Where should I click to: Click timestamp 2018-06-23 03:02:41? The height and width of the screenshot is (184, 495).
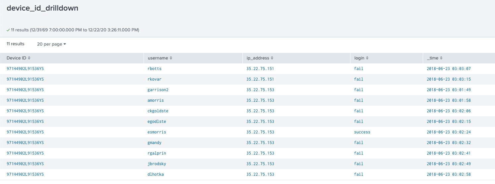pos(449,153)
